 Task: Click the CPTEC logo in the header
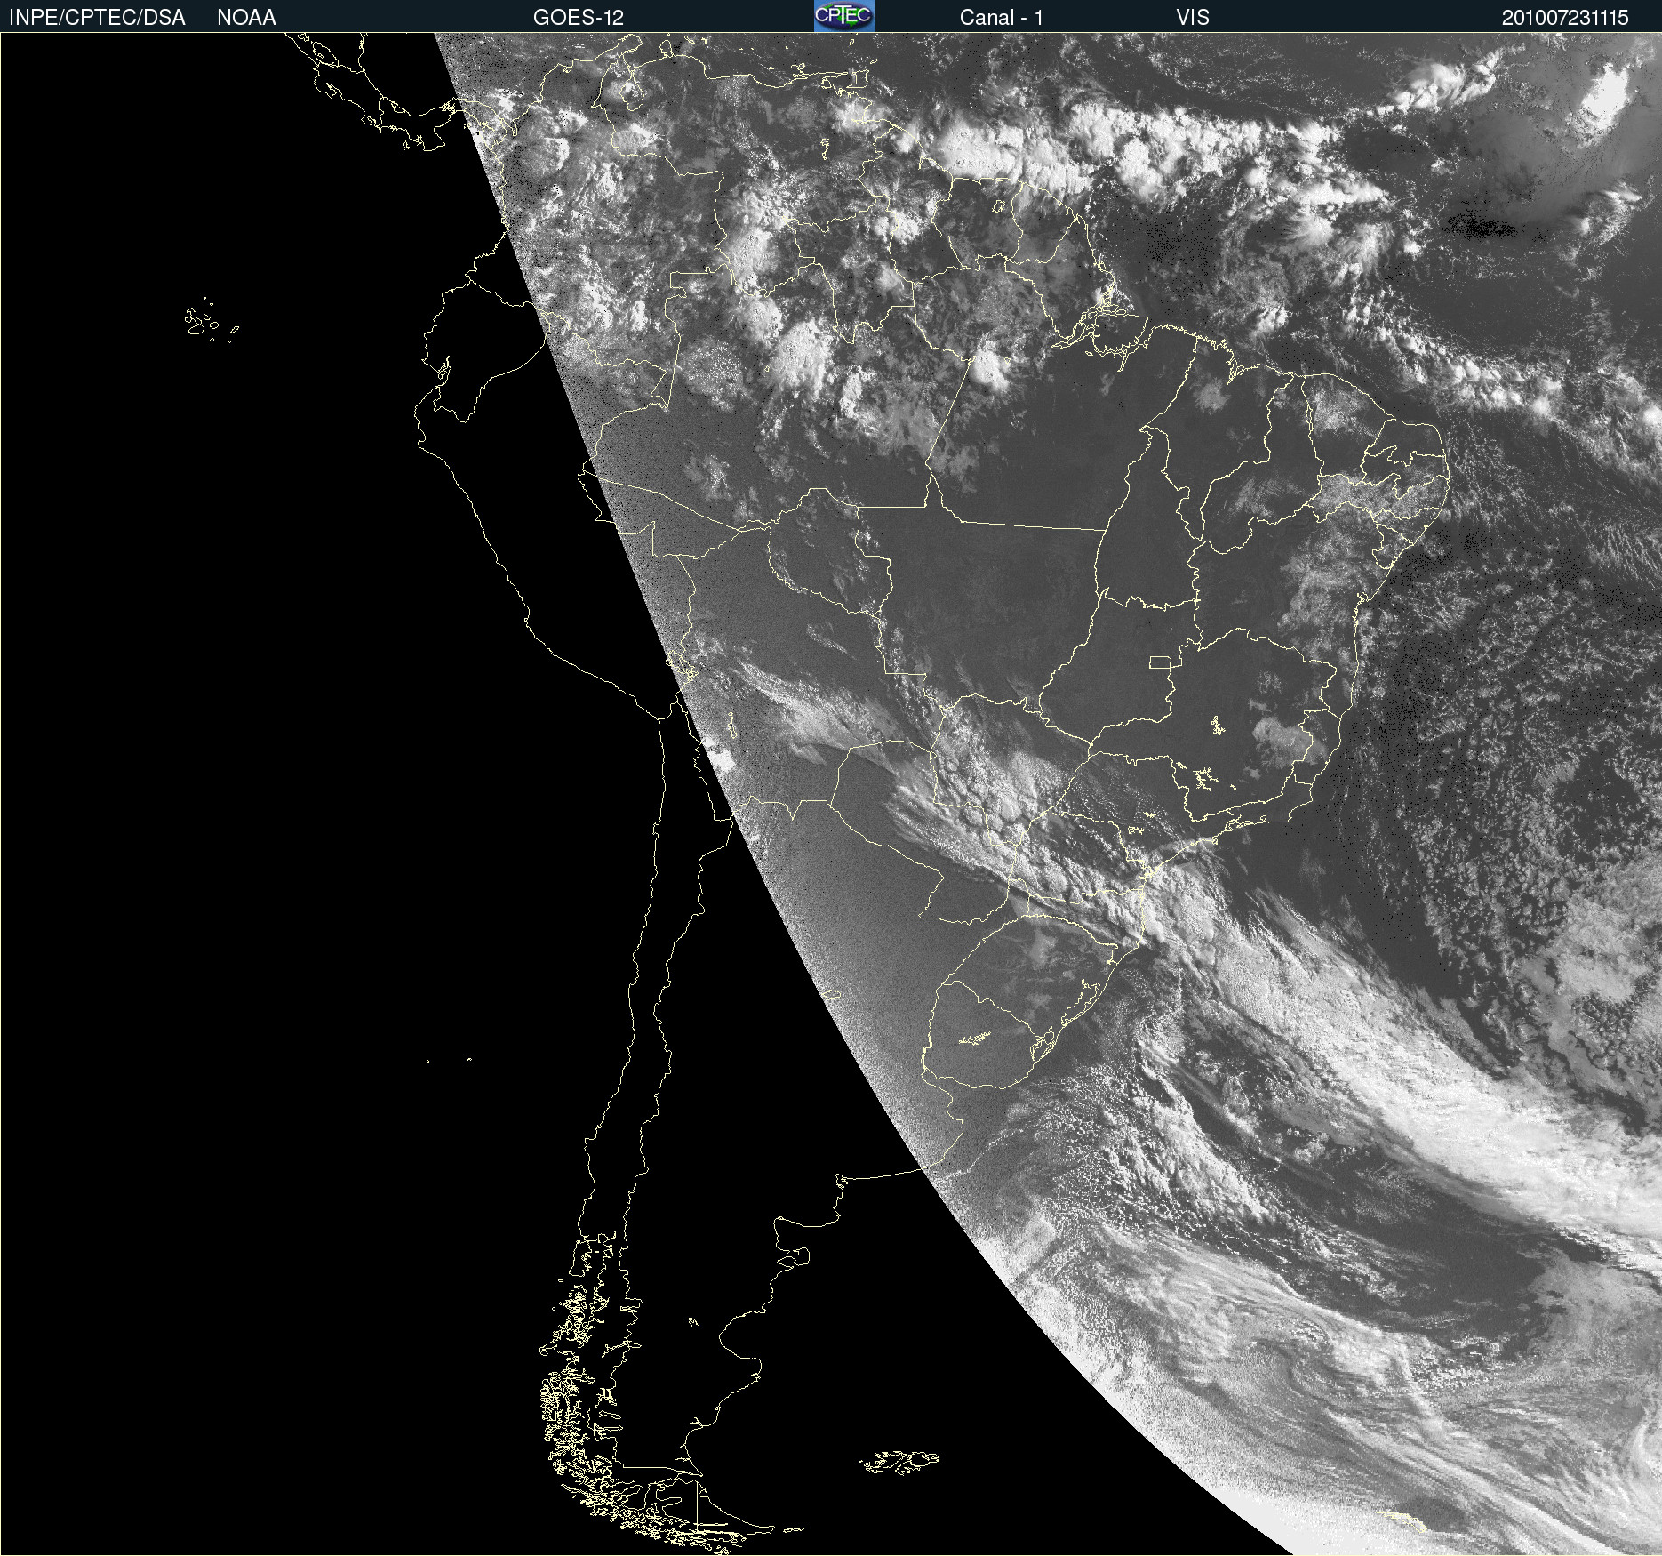844,16
